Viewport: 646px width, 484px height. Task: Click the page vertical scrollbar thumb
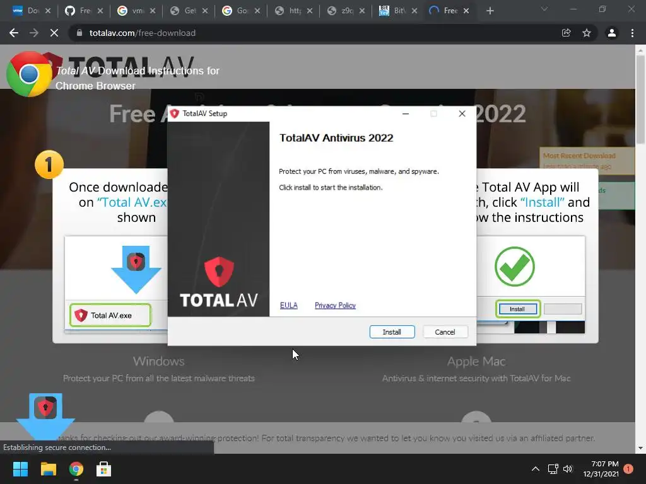tap(640, 100)
